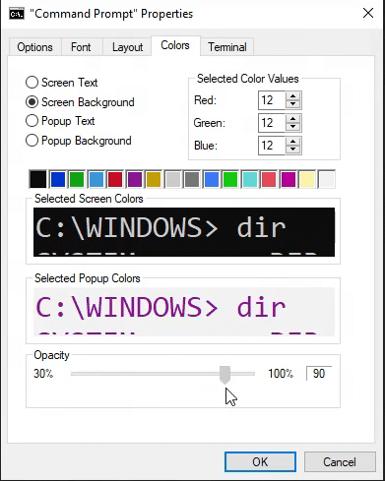
Task: Pick the gold color swatch
Action: 154,179
